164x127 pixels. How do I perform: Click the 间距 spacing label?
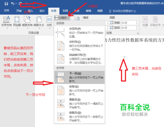point(112,18)
